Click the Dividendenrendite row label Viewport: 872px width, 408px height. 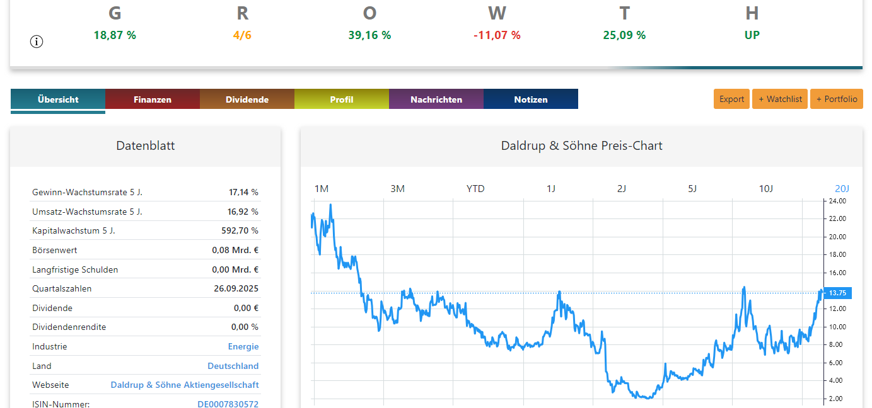click(x=69, y=327)
